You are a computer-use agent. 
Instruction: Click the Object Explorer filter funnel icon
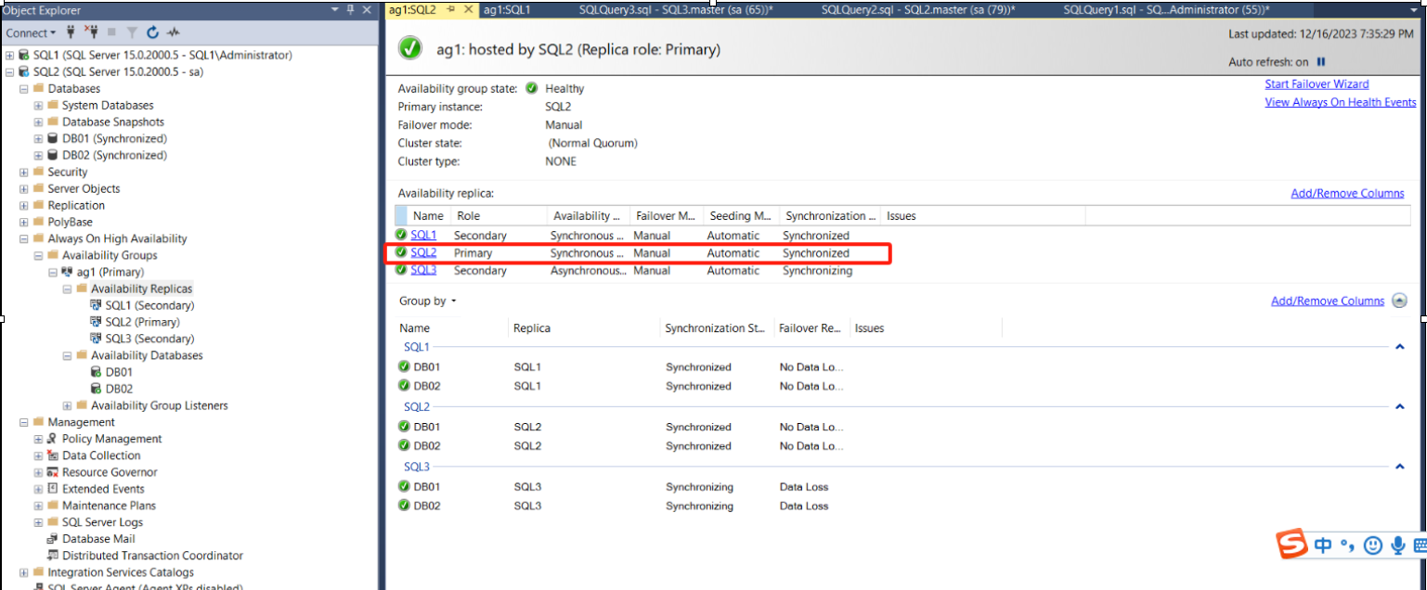click(132, 32)
